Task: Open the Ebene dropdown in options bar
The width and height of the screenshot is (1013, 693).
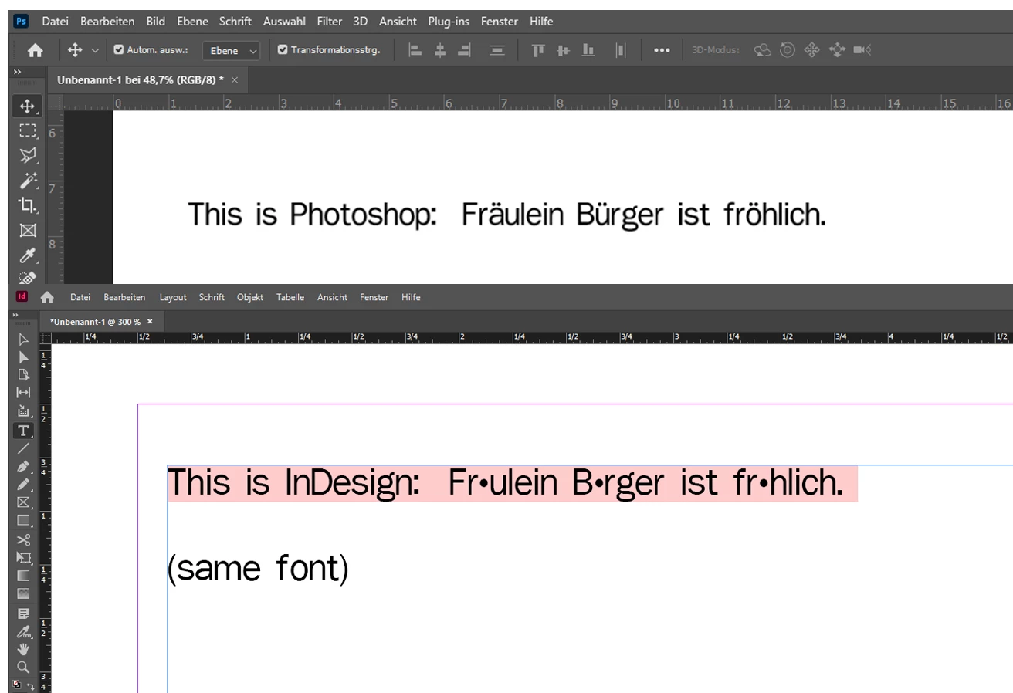Action: pos(231,51)
